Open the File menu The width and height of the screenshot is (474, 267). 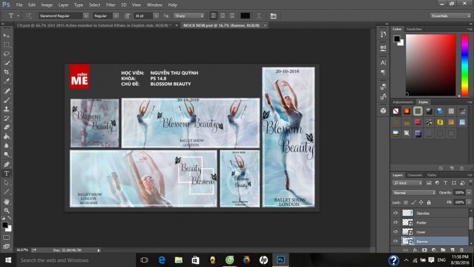pos(20,5)
